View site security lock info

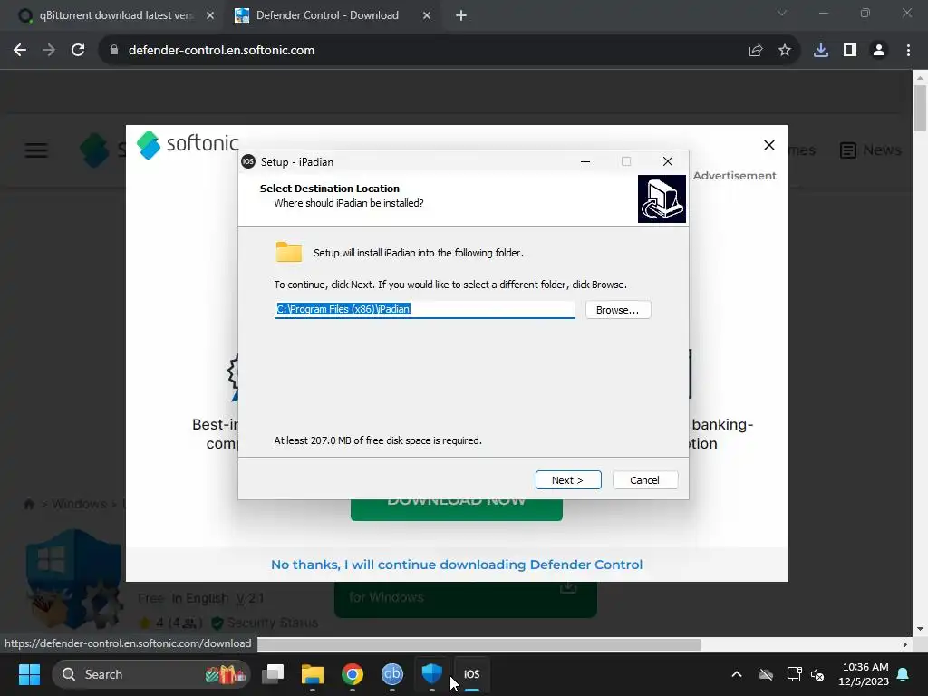point(113,51)
